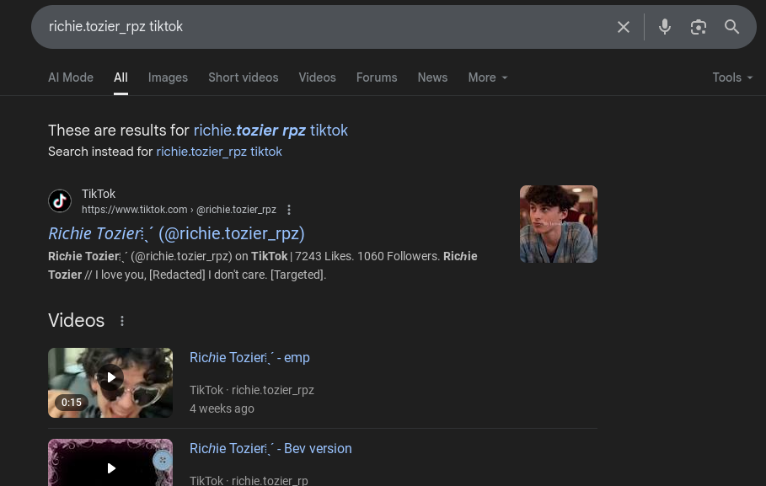Expand the Tools dropdown
766x486 pixels.
pos(732,77)
